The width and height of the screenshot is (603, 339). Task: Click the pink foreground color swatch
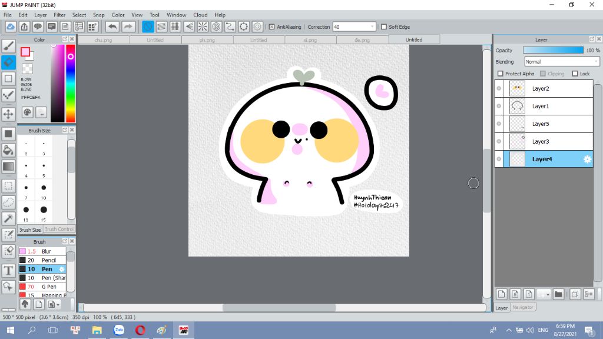(25, 52)
